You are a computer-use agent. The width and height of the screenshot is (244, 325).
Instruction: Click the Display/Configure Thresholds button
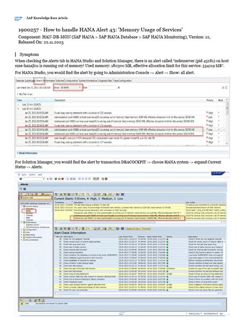(x=138, y=229)
